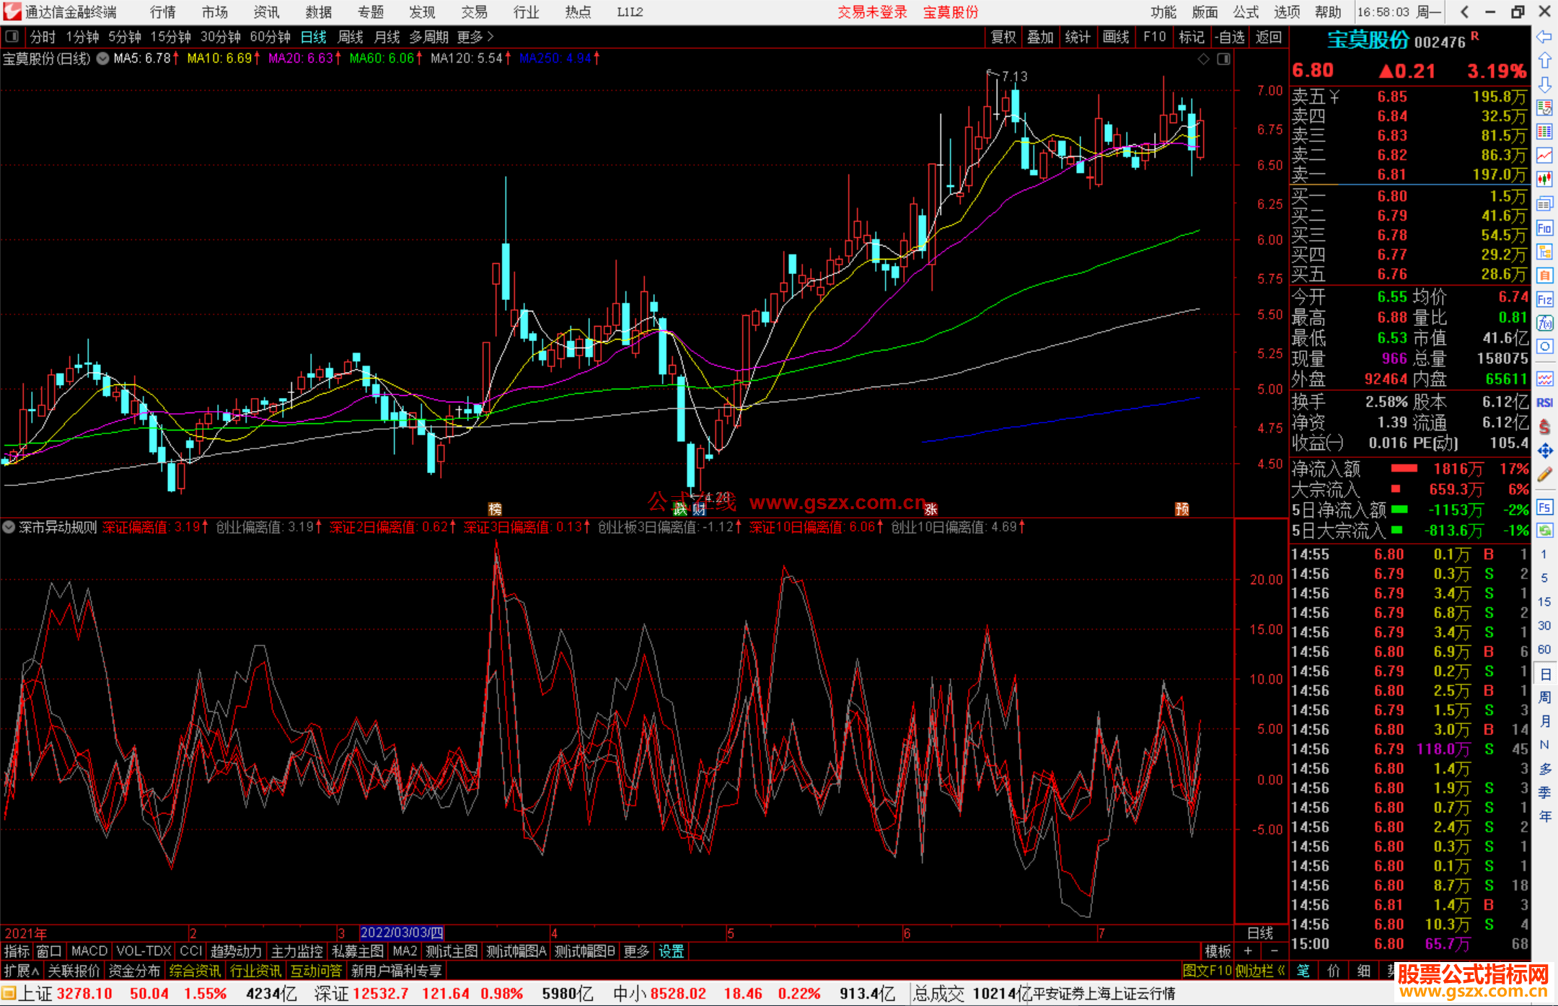1558x1006 pixels.
Task: Zoom in chart with the + button
Action: click(1248, 951)
